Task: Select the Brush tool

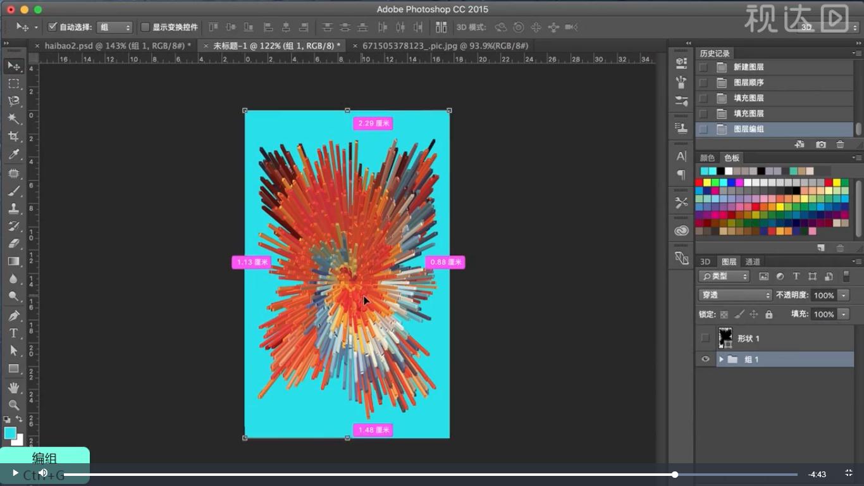Action: pos(13,190)
